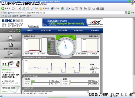Image resolution: width=135 pixels, height=98 pixels.
Task: Open the Test History navigation tab
Action: click(46, 30)
